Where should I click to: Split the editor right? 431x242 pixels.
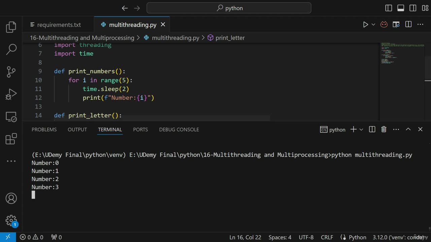point(408,25)
